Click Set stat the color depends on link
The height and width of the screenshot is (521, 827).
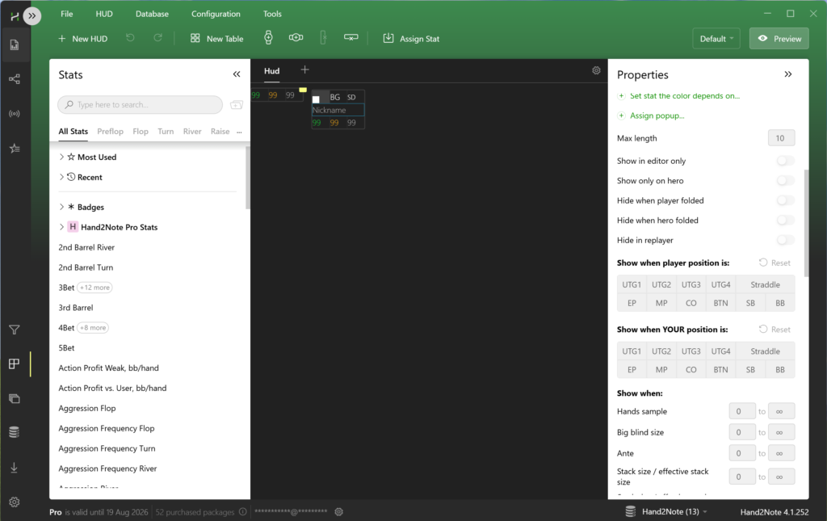[x=685, y=96]
